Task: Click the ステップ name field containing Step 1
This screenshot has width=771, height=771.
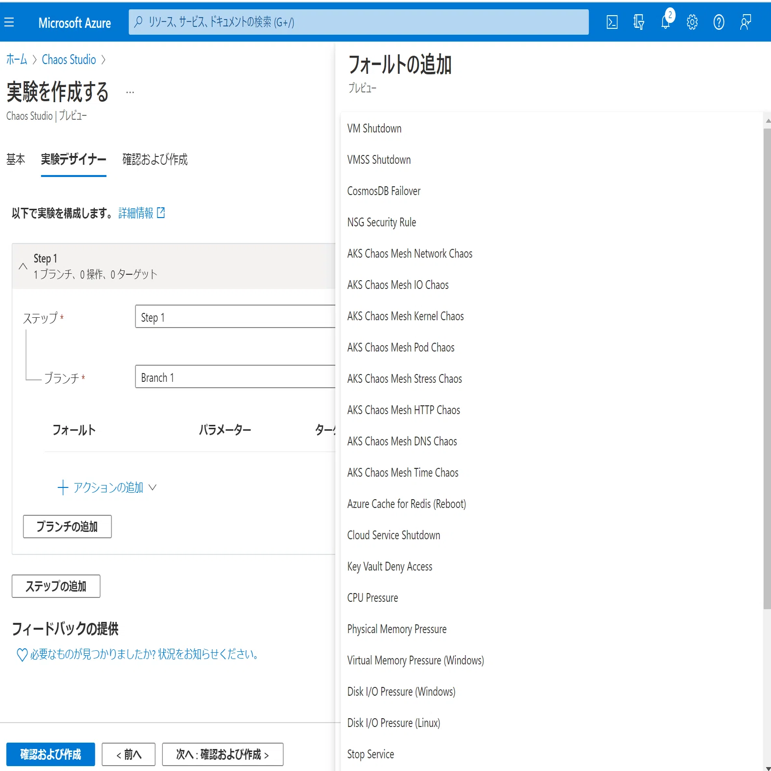Action: 235,317
